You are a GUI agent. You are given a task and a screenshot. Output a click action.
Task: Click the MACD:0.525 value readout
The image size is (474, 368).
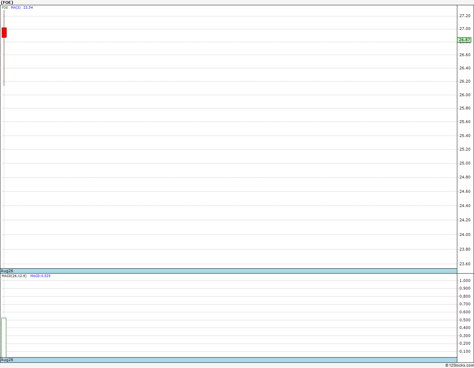tap(40, 276)
